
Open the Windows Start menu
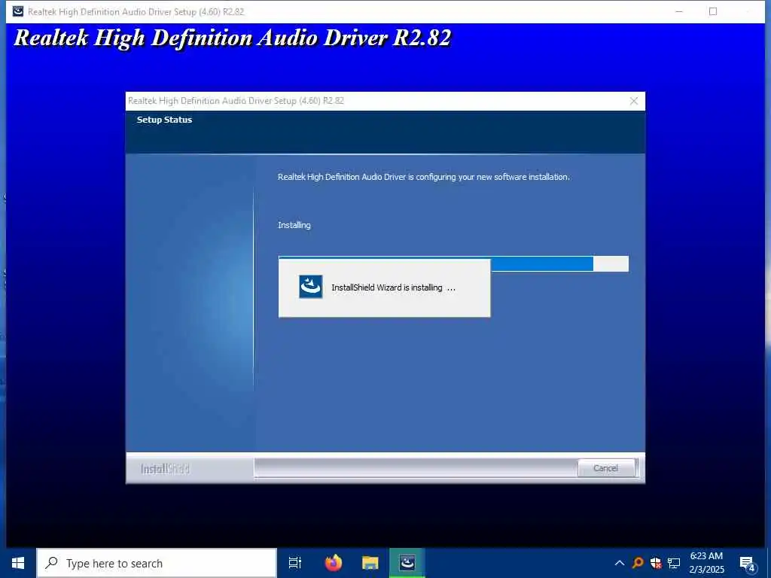tap(18, 563)
